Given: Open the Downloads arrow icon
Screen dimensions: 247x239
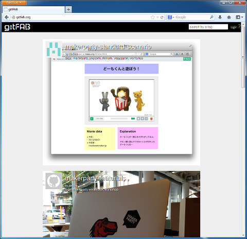Looking at the screenshot, I should click(220, 17).
